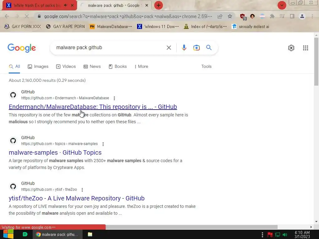The width and height of the screenshot is (319, 239).
Task: Open the media control playlist icon
Action: [x=282, y=16]
